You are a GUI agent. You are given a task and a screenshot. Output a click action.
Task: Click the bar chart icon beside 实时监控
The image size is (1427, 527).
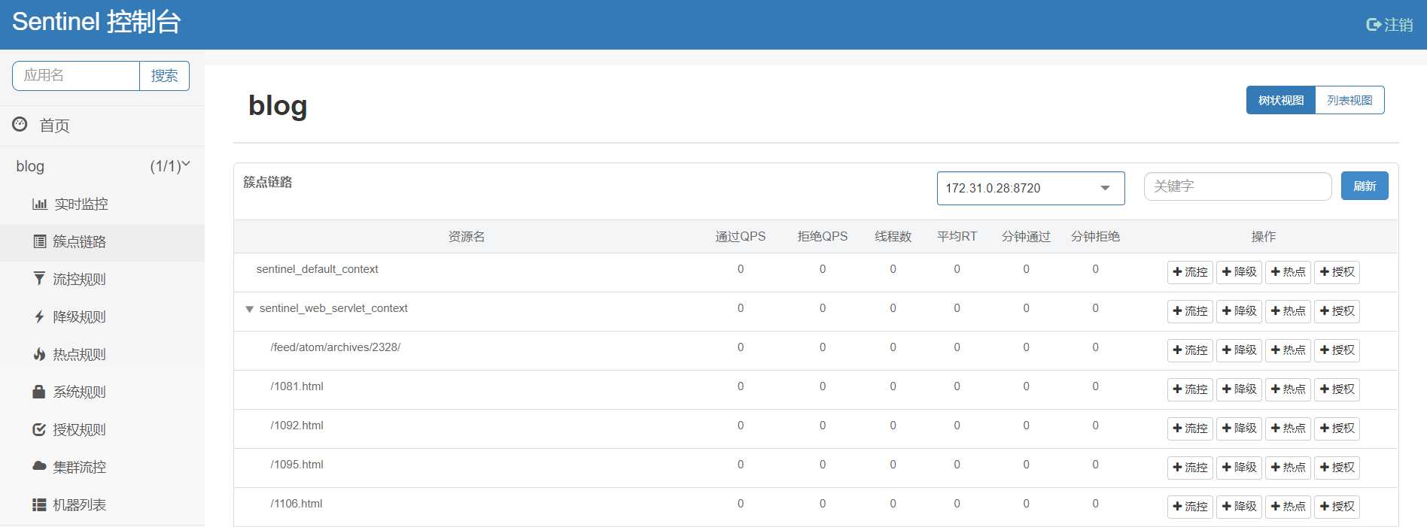point(40,204)
